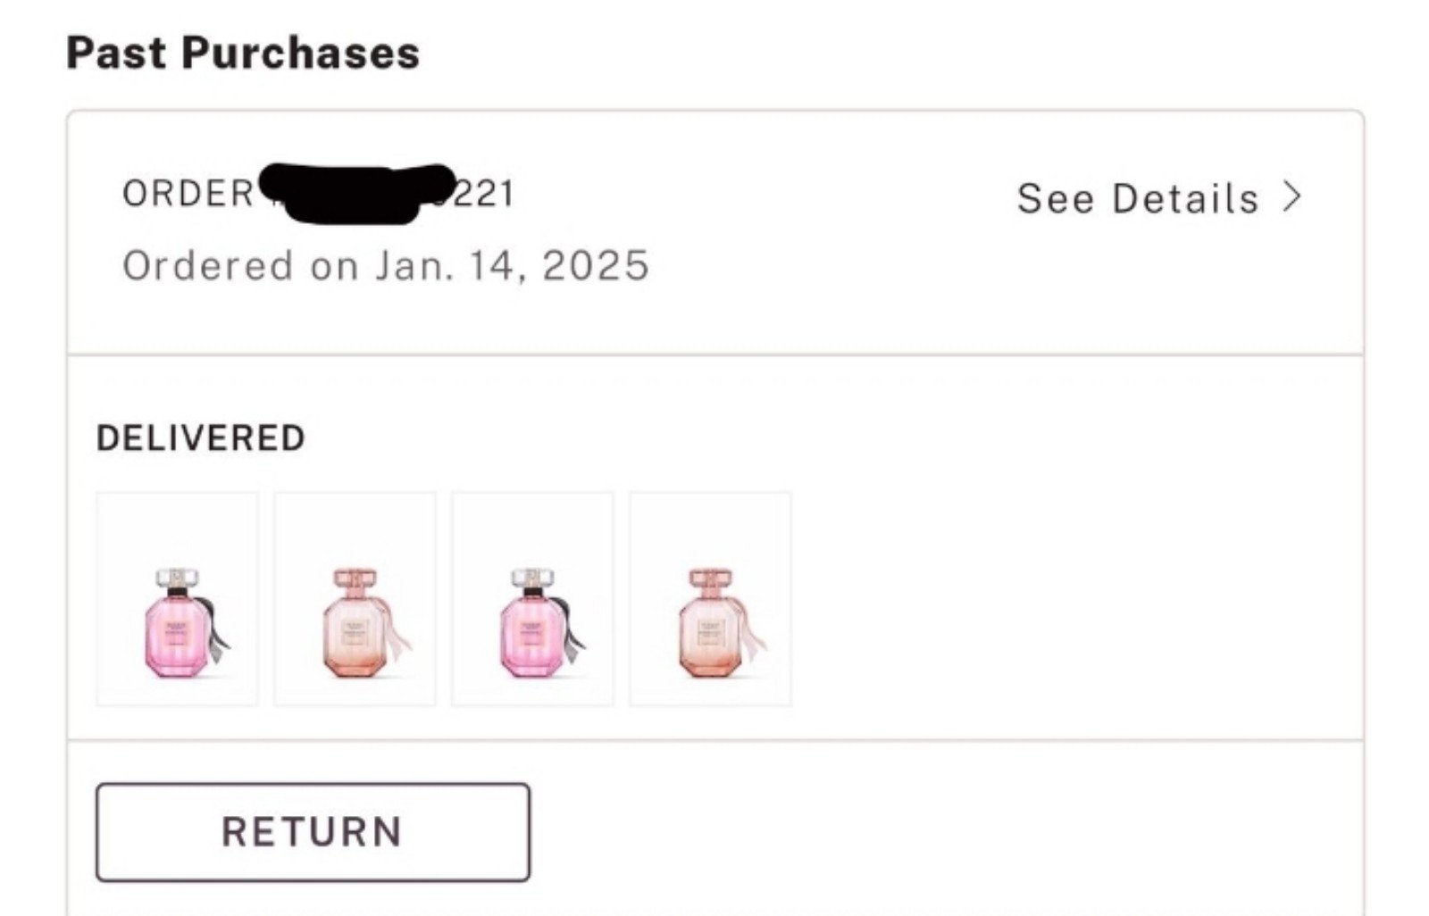Select the second peach perfume bottle thumbnail
This screenshot has height=916, width=1429.
point(355,599)
